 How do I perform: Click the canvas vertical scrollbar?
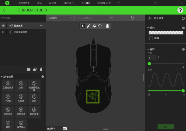pos(143,77)
